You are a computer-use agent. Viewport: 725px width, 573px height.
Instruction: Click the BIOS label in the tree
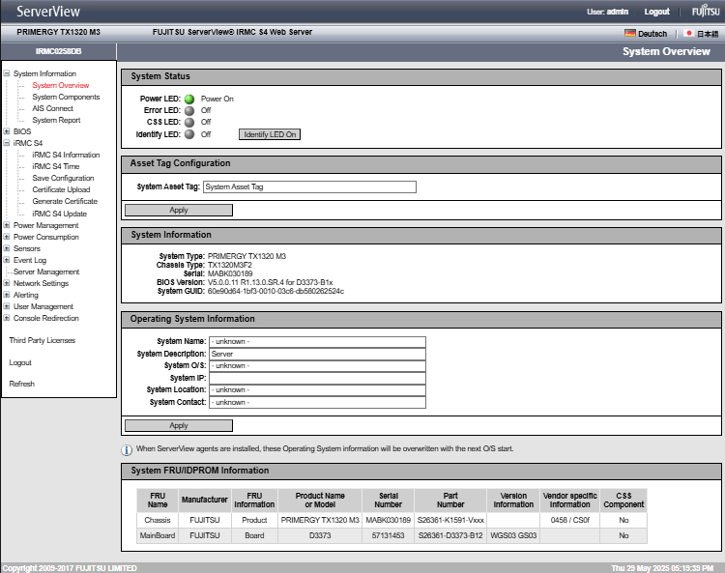[x=22, y=131]
